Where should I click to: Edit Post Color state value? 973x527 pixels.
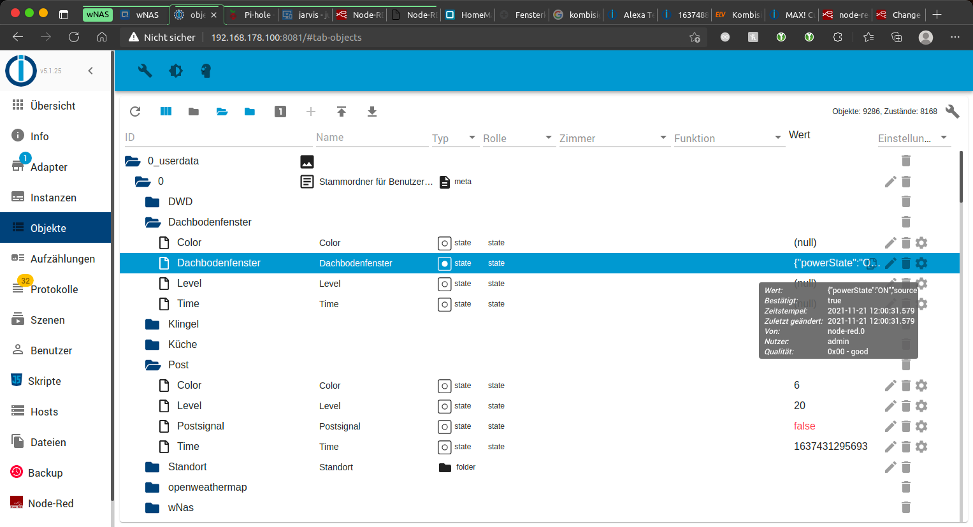point(891,386)
